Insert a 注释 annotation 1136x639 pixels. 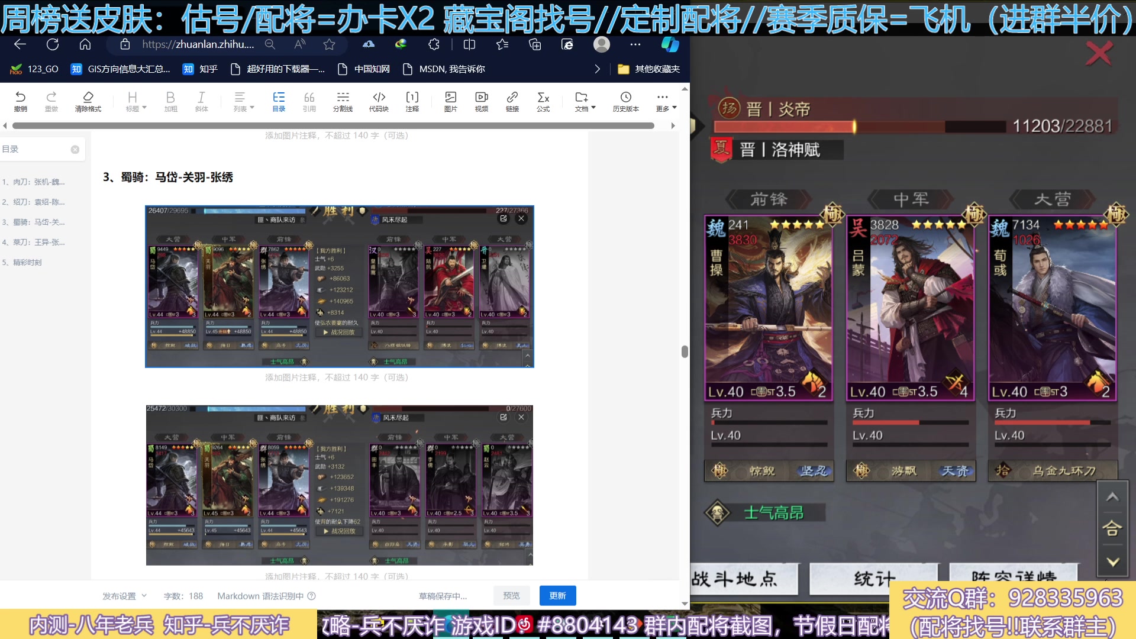click(412, 101)
